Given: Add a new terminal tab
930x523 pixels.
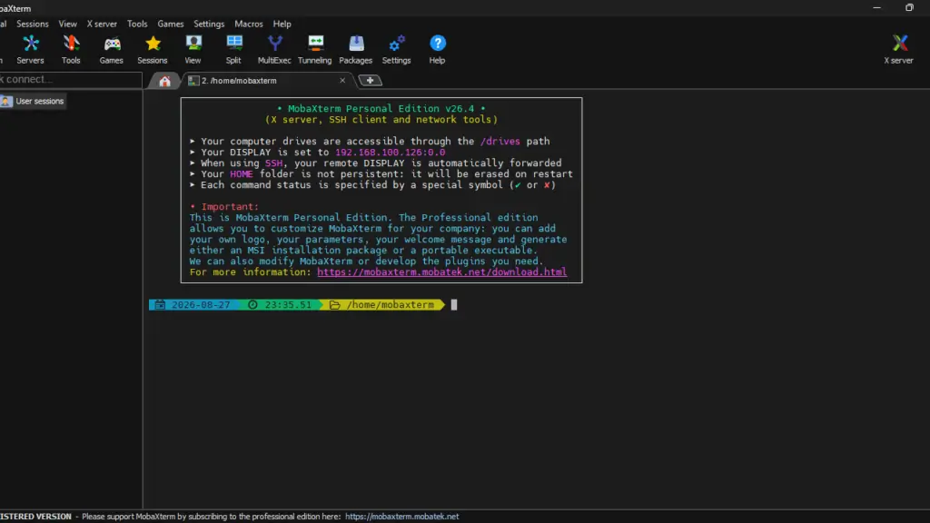Looking at the screenshot, I should click(371, 80).
